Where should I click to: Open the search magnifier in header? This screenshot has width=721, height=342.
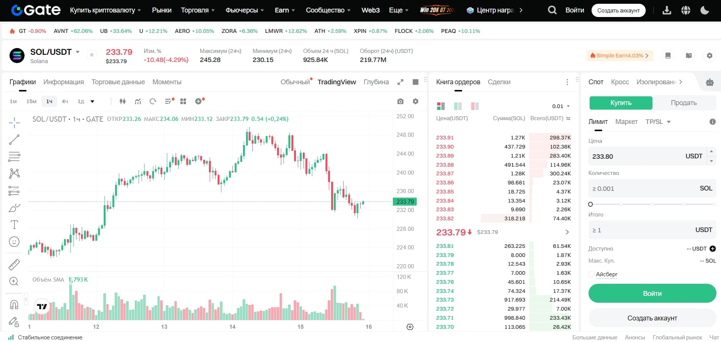[552, 10]
